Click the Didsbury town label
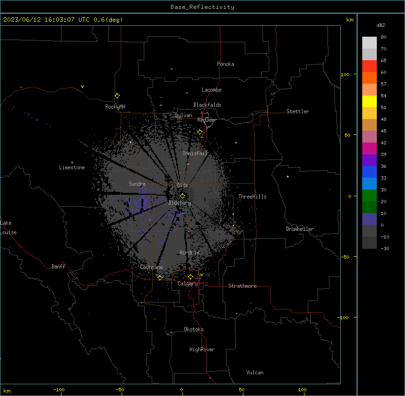The width and height of the screenshot is (405, 396). 180,203
